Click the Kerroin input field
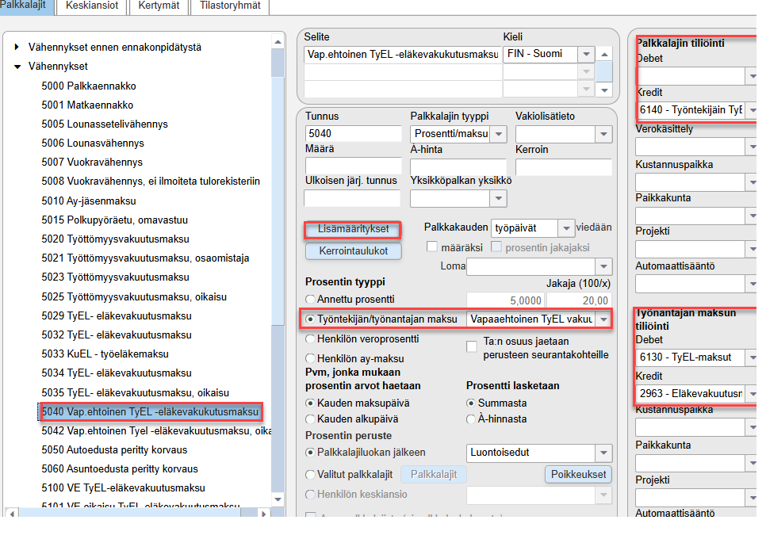The image size is (766, 539). [563, 166]
